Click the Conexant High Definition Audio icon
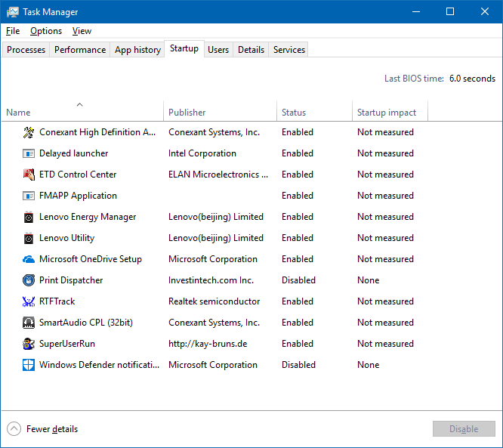Image resolution: width=503 pixels, height=448 pixels. (x=29, y=132)
